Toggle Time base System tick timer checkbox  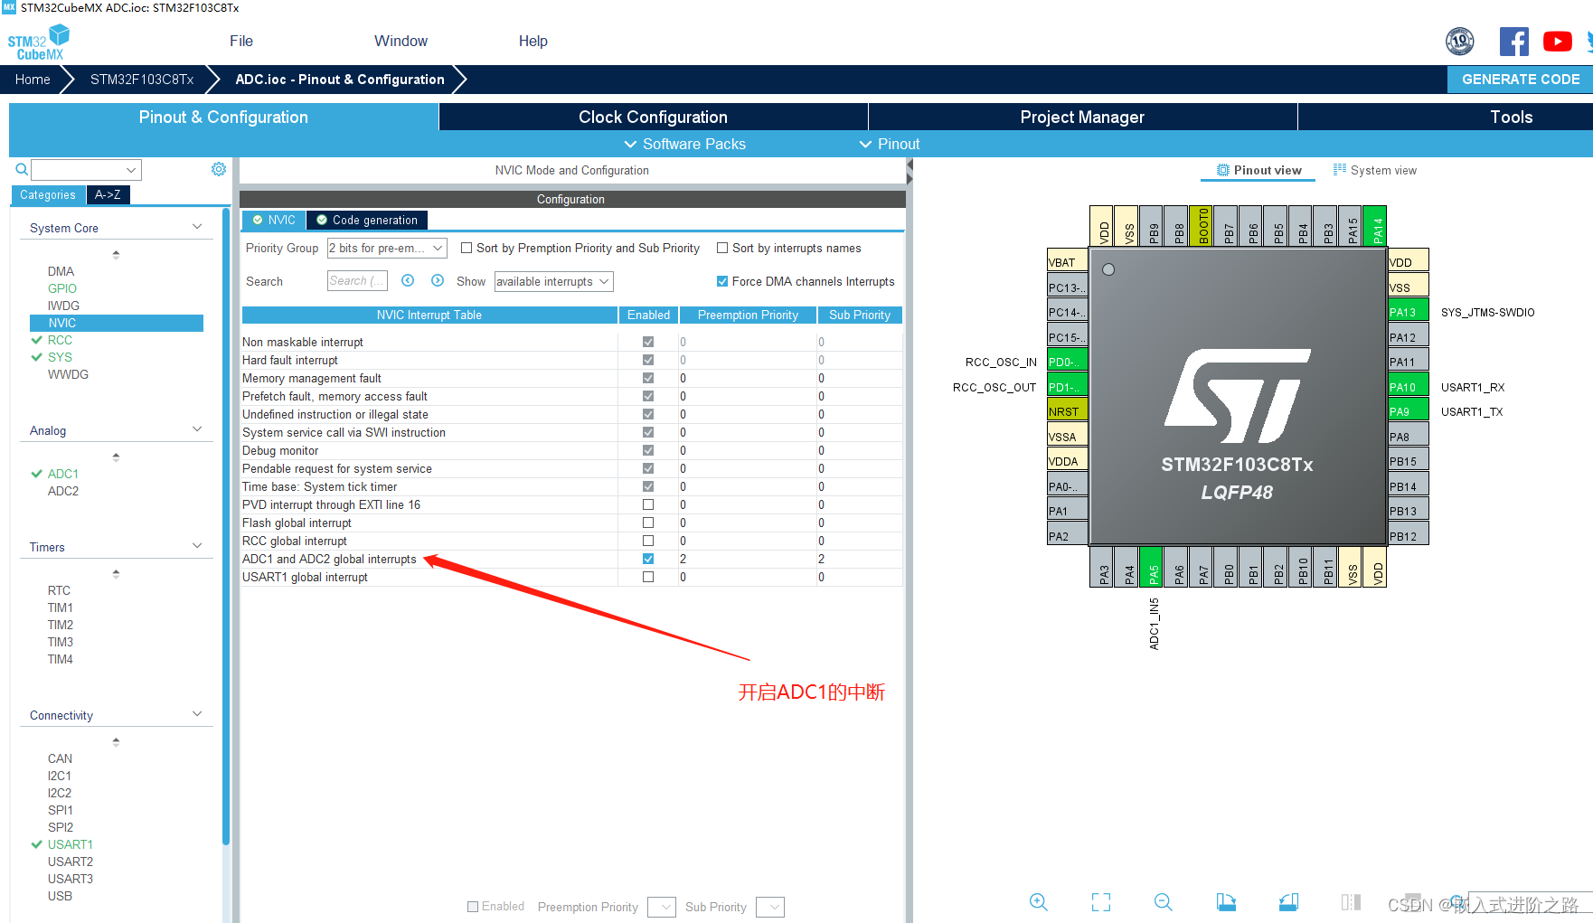(x=648, y=486)
